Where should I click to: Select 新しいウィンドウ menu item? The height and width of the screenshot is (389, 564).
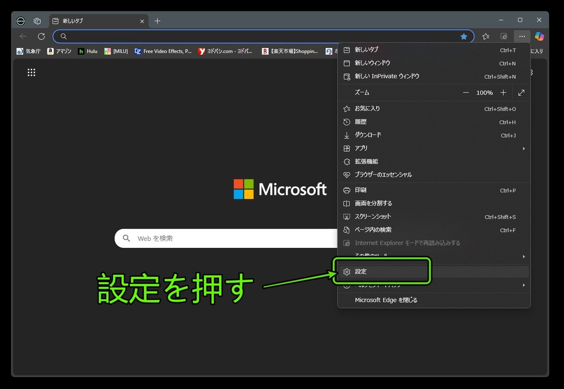coord(433,63)
